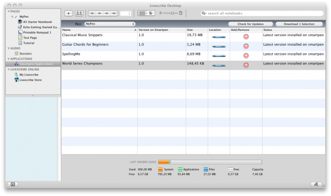Select SpellingMe application name
This screenshot has height=196, width=331.
pos(71,54)
